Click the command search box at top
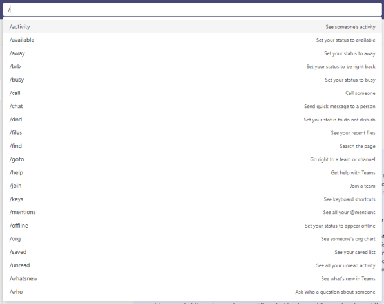 point(192,10)
